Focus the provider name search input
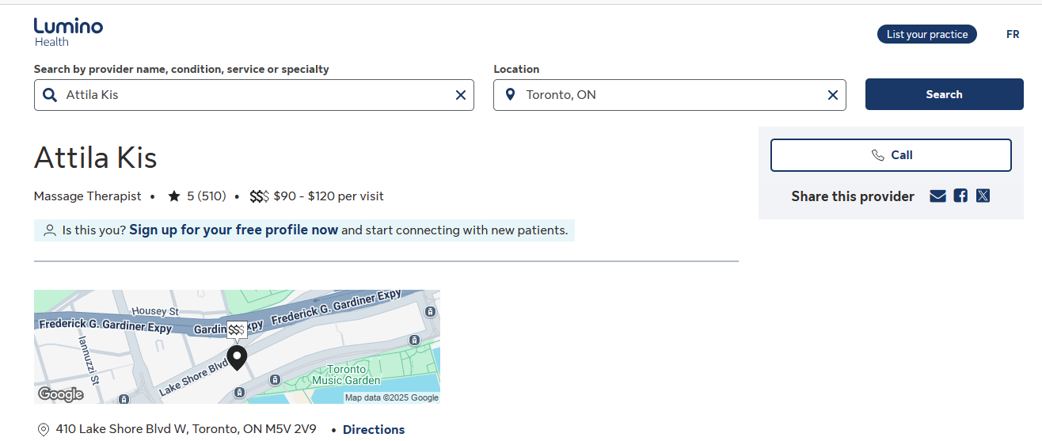 [253, 95]
